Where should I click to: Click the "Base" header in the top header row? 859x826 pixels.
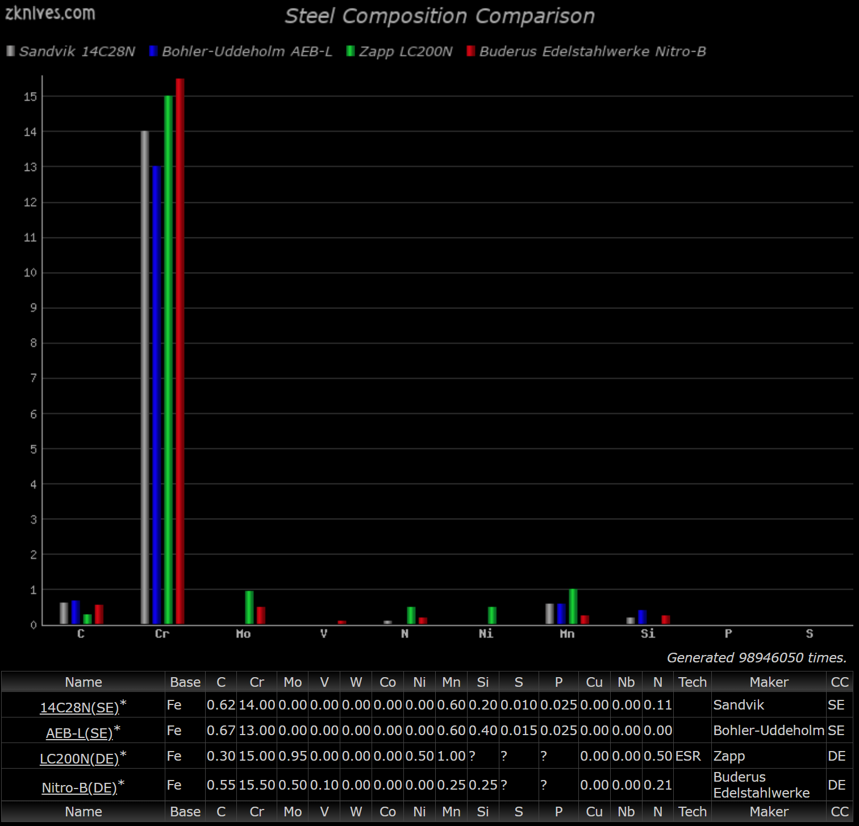(x=185, y=682)
